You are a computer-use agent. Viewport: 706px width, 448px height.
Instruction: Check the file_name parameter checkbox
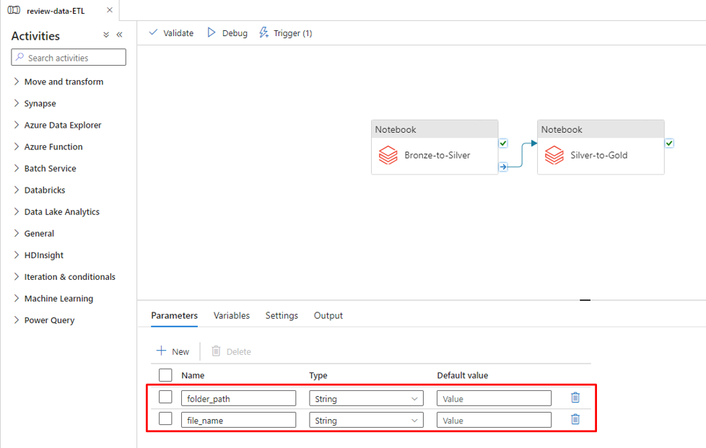(165, 419)
